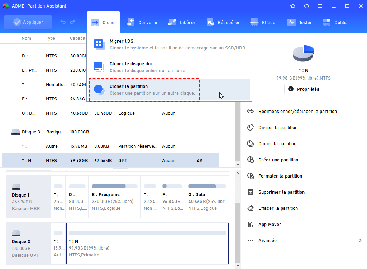Click the Migrer l'OS windows icon
The width and height of the screenshot is (367, 269).
[99, 44]
